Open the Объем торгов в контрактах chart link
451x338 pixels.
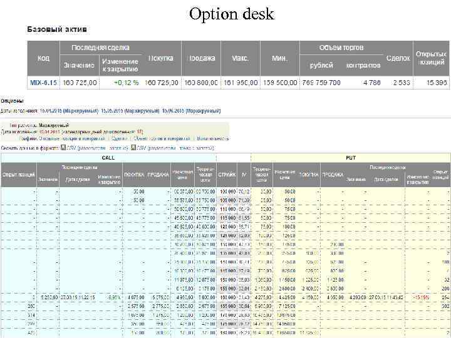(x=162, y=138)
